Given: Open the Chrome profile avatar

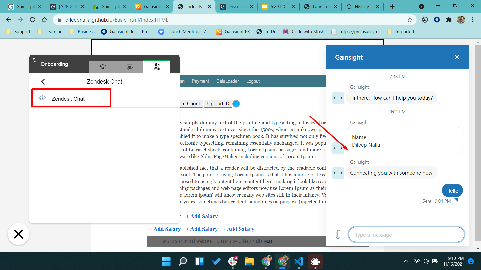Looking at the screenshot, I should coord(461,20).
